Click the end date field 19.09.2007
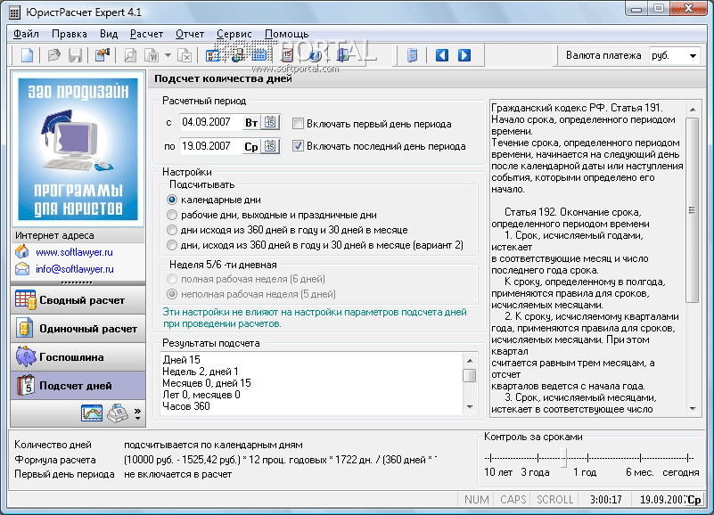 coord(210,146)
